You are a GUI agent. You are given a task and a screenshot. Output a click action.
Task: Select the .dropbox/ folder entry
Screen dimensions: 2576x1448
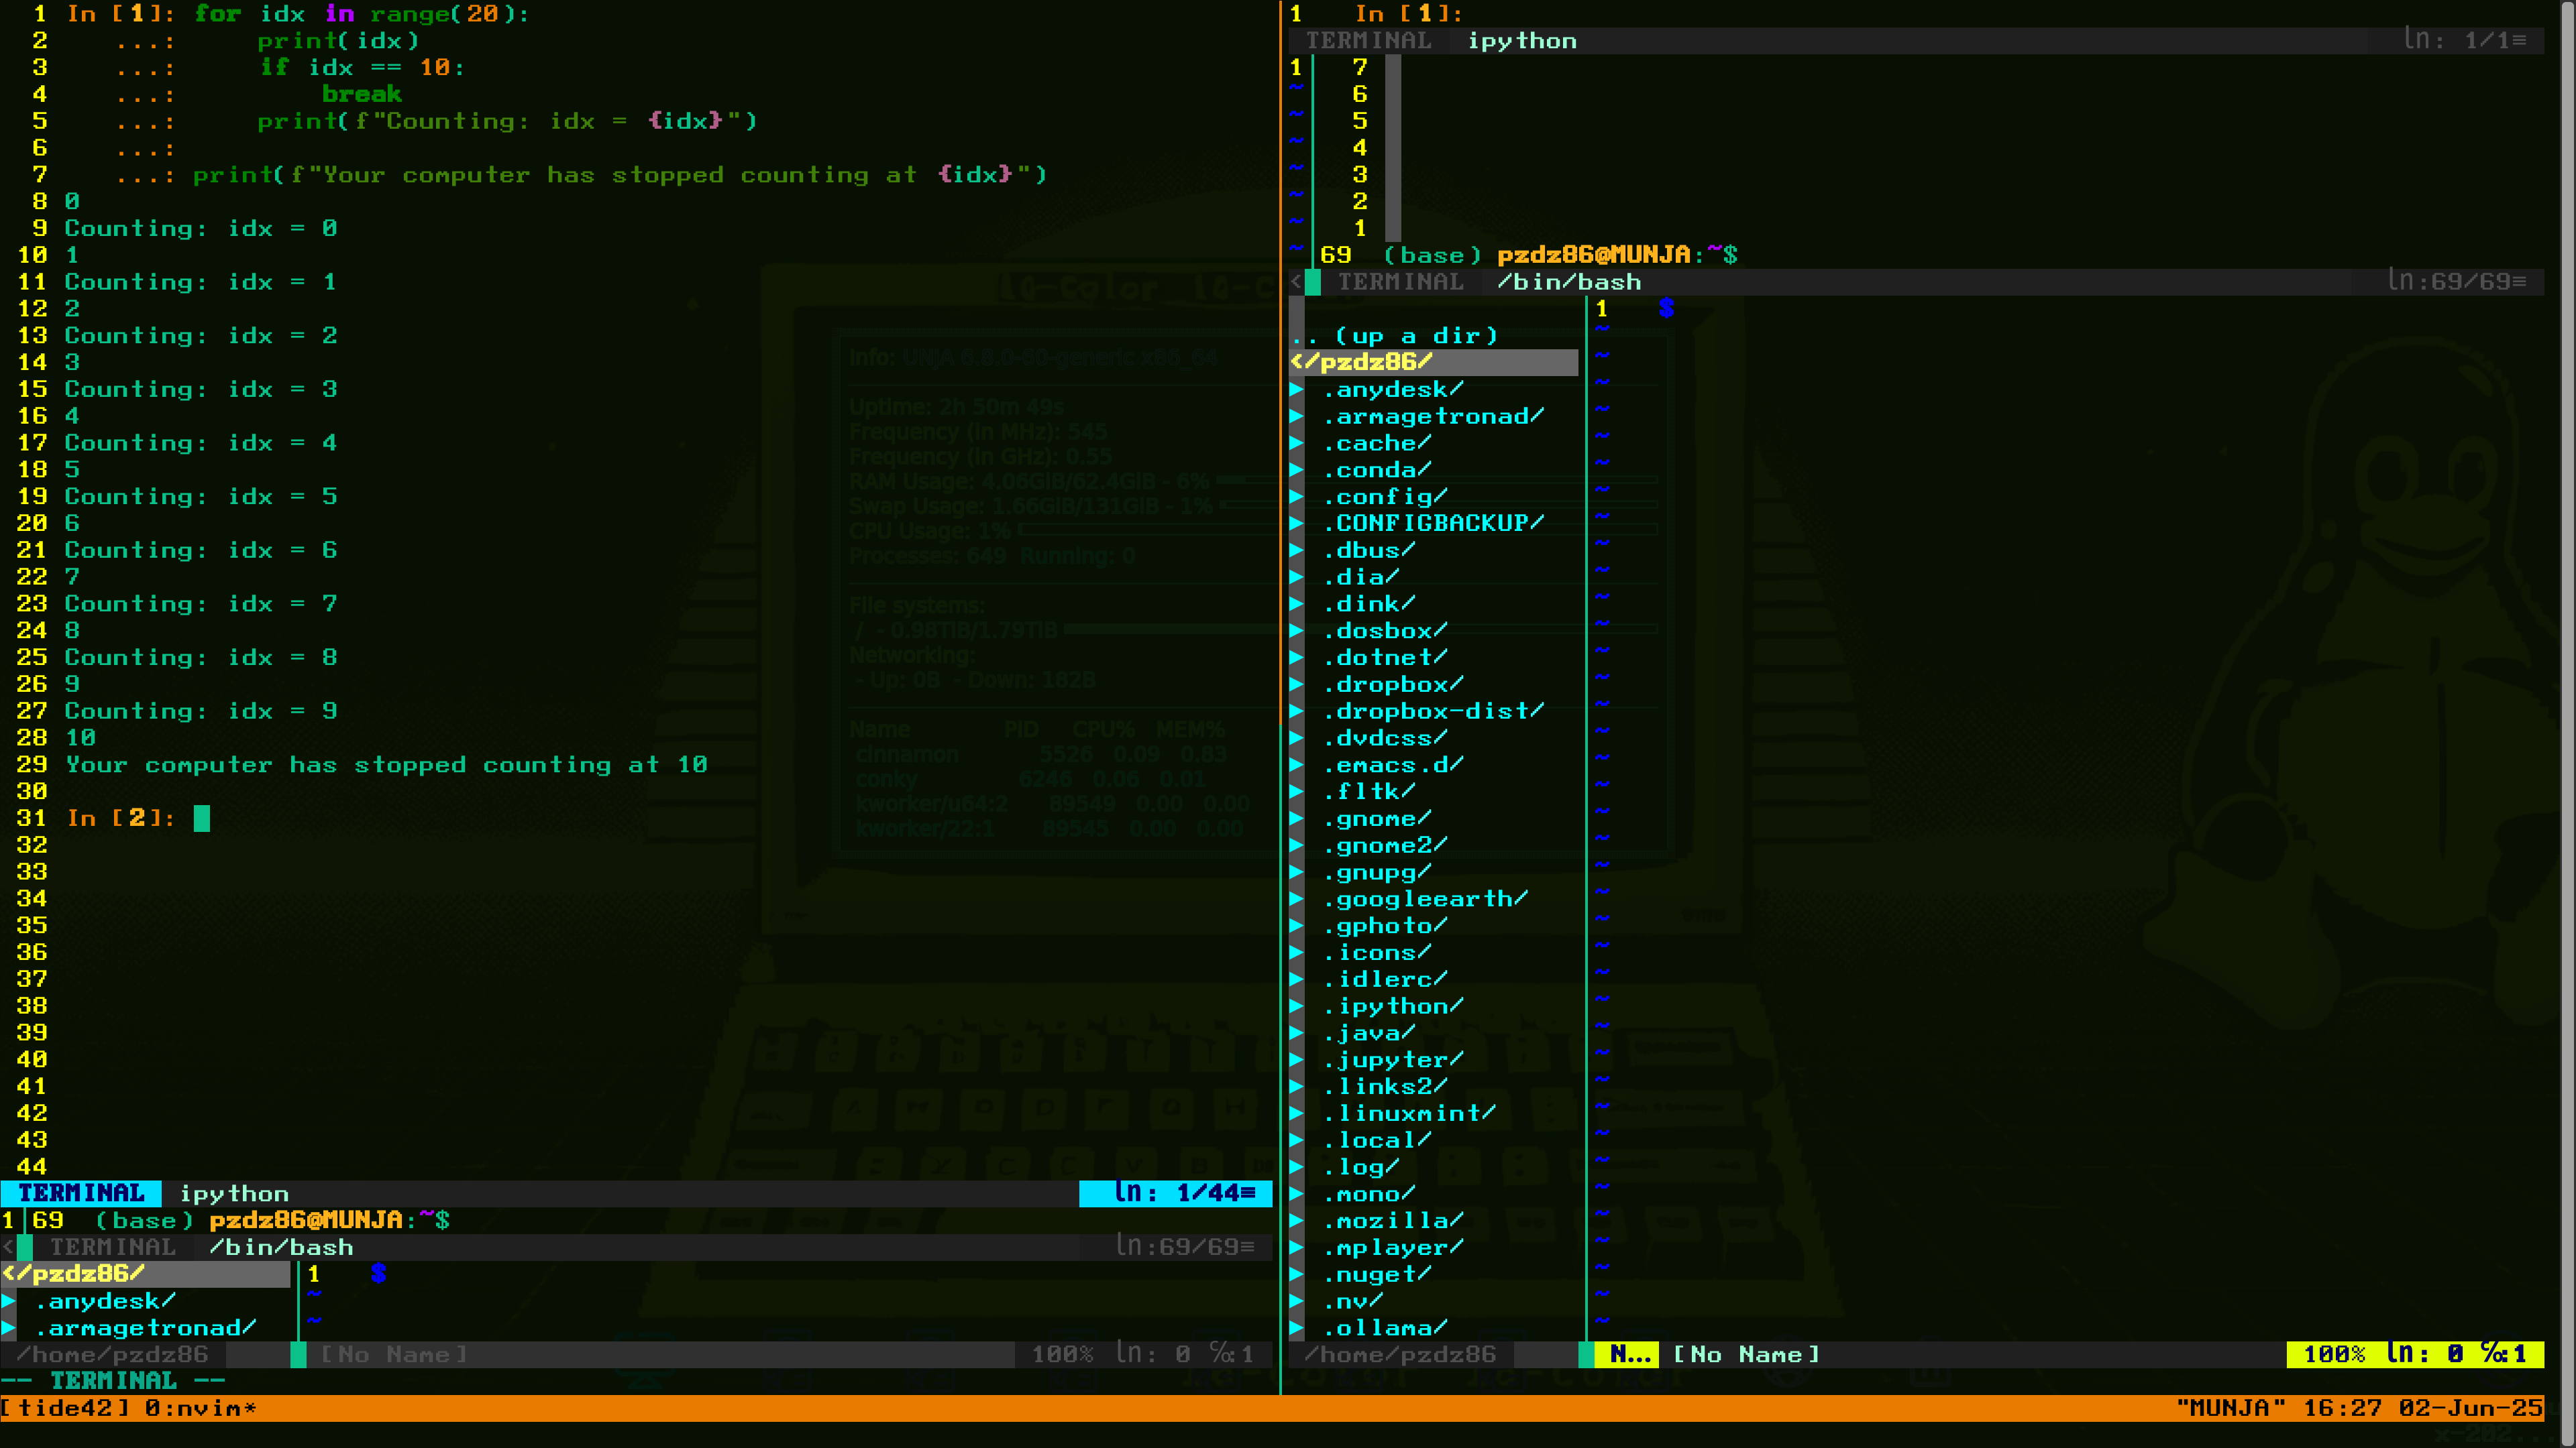(x=1393, y=684)
